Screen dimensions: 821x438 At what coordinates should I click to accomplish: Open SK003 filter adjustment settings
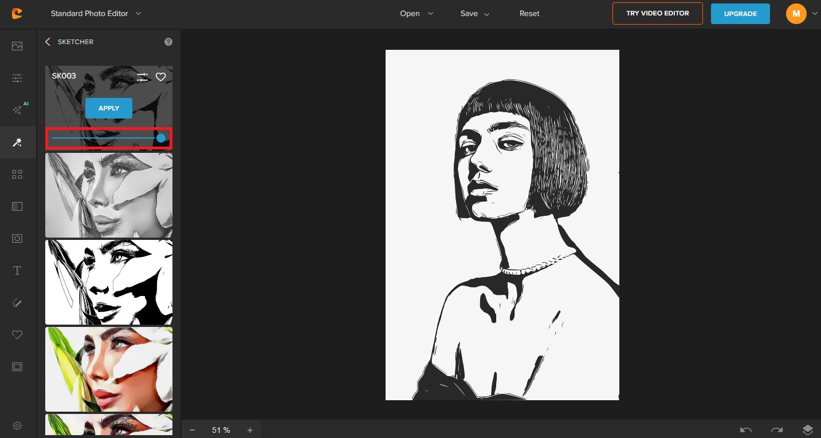click(x=142, y=77)
